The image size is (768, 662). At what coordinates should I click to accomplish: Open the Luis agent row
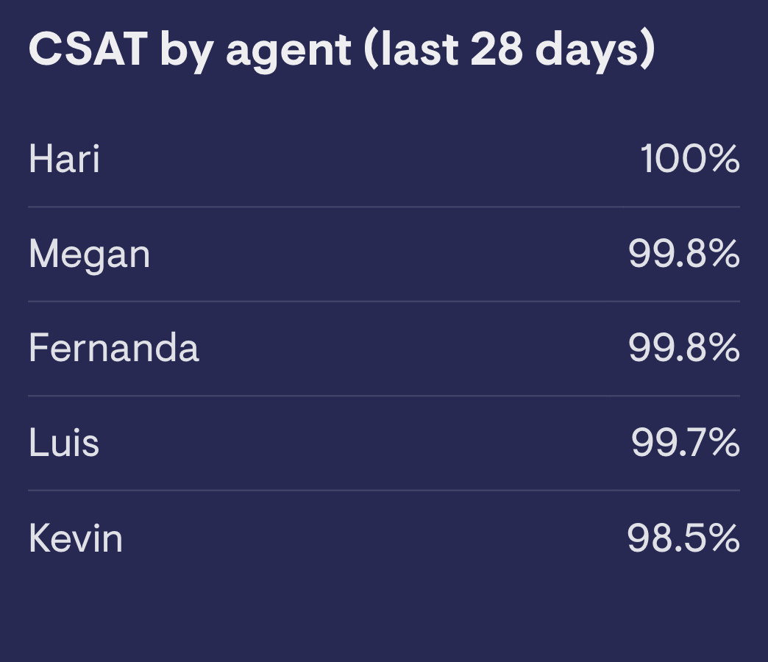point(384,443)
